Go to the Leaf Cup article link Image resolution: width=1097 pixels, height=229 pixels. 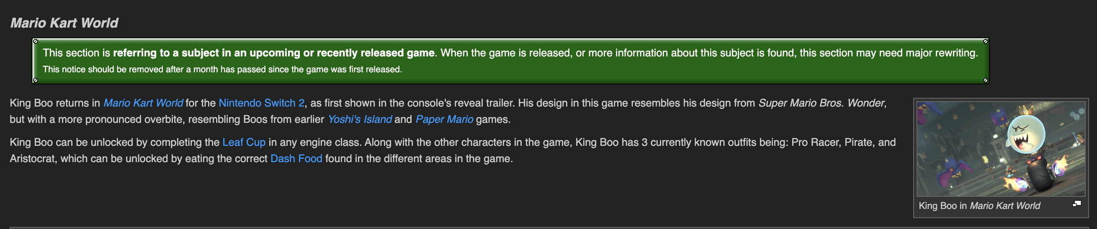point(244,142)
